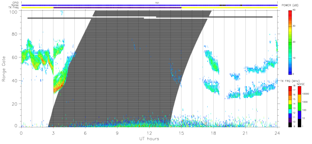The image size is (312, 144).
Task: Click the NOISE legend title
Action: (301, 84)
